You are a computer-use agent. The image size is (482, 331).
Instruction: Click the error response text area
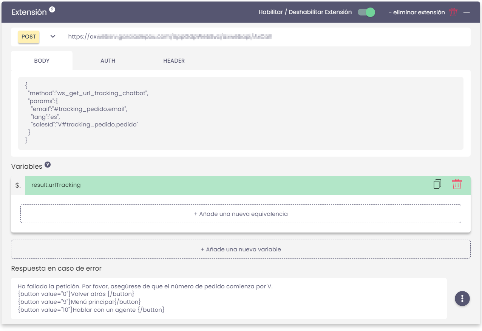229,298
